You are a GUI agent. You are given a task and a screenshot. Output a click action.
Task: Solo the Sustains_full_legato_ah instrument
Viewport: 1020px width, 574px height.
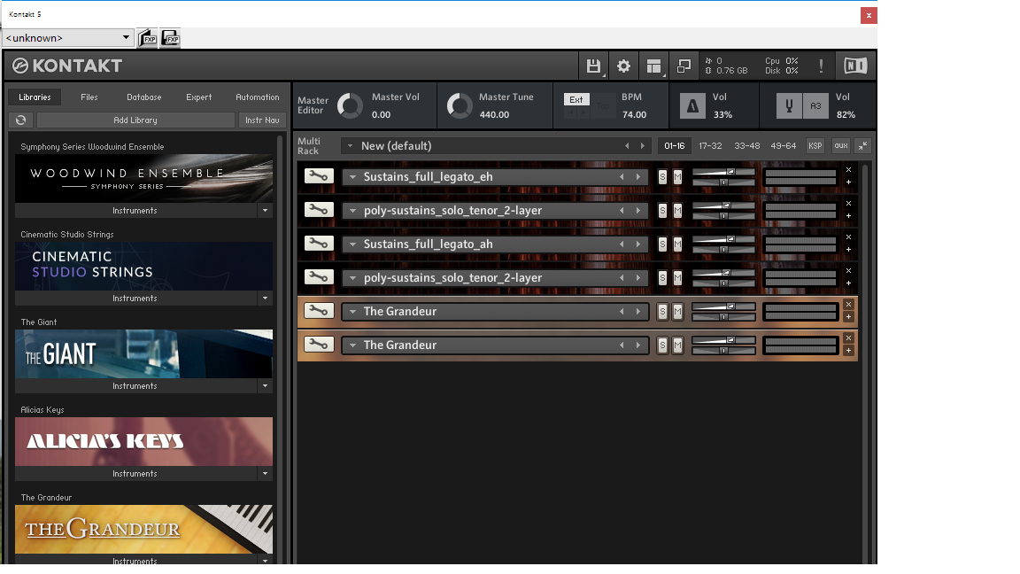pyautogui.click(x=662, y=244)
